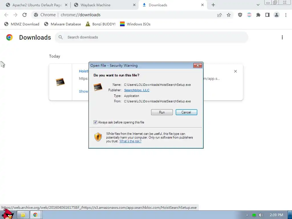Toggle the browser side panel icon
Screen dimensions: 292x219
tap(267, 15)
